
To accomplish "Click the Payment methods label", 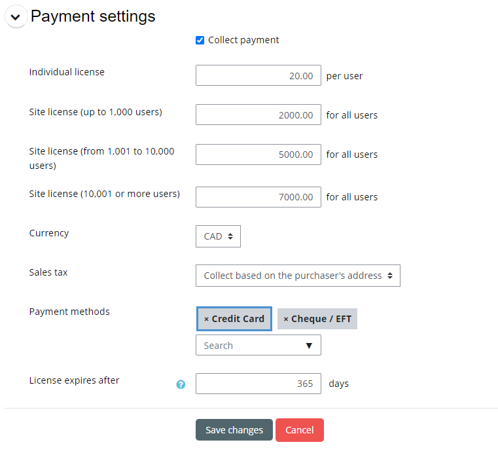I will click(x=69, y=312).
